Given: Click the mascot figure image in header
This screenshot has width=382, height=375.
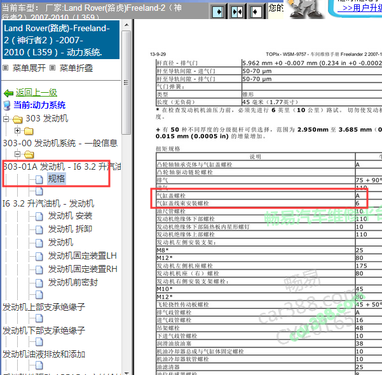Looking at the screenshot, I should point(305,9).
